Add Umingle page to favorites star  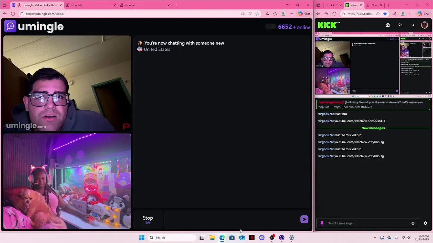coord(257,13)
